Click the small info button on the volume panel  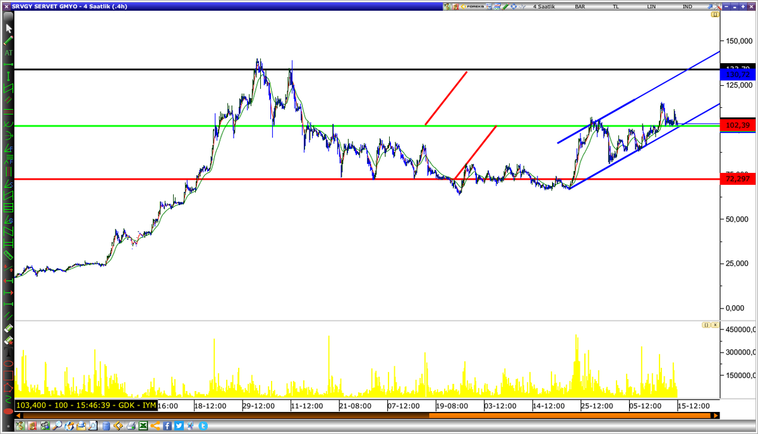[x=706, y=324]
